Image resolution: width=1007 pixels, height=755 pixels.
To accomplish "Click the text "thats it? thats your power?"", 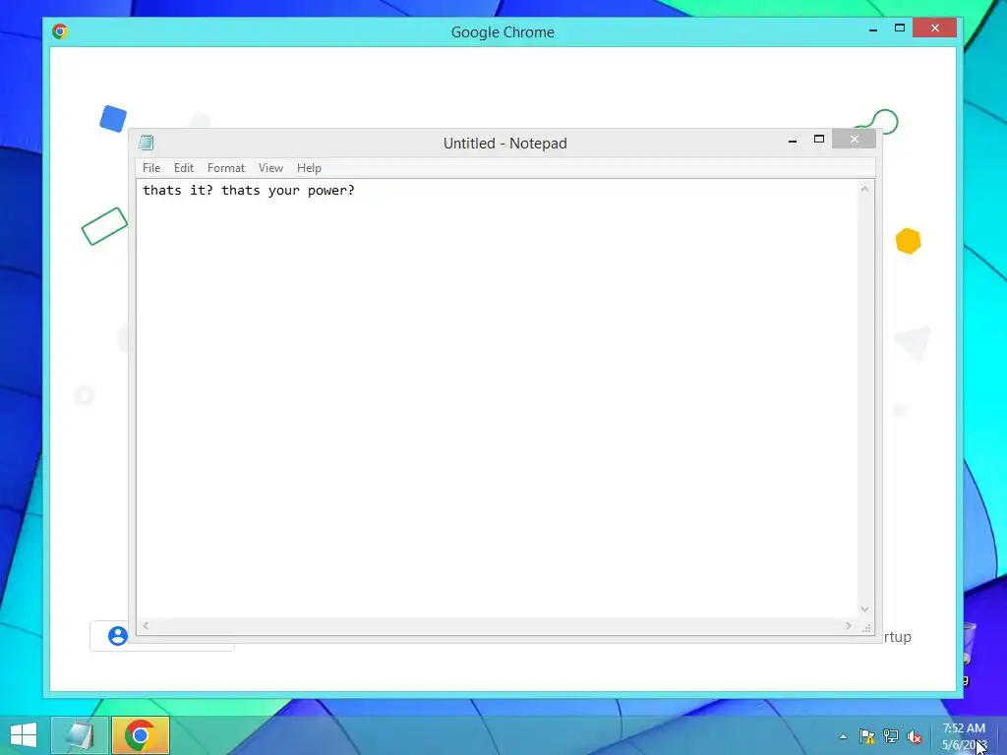I will 249,190.
